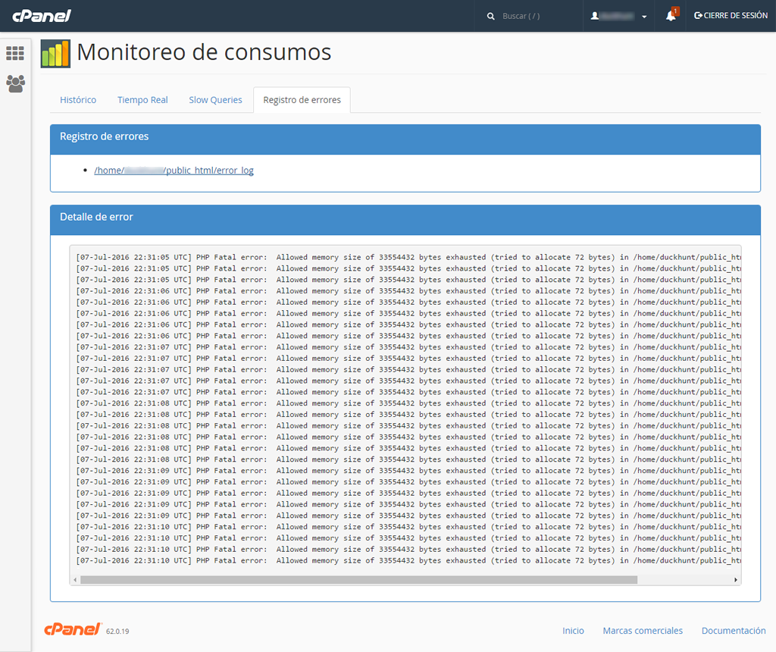This screenshot has width=776, height=652.
Task: Click the horizontal scrollbar's right arrow
Action: pos(735,580)
